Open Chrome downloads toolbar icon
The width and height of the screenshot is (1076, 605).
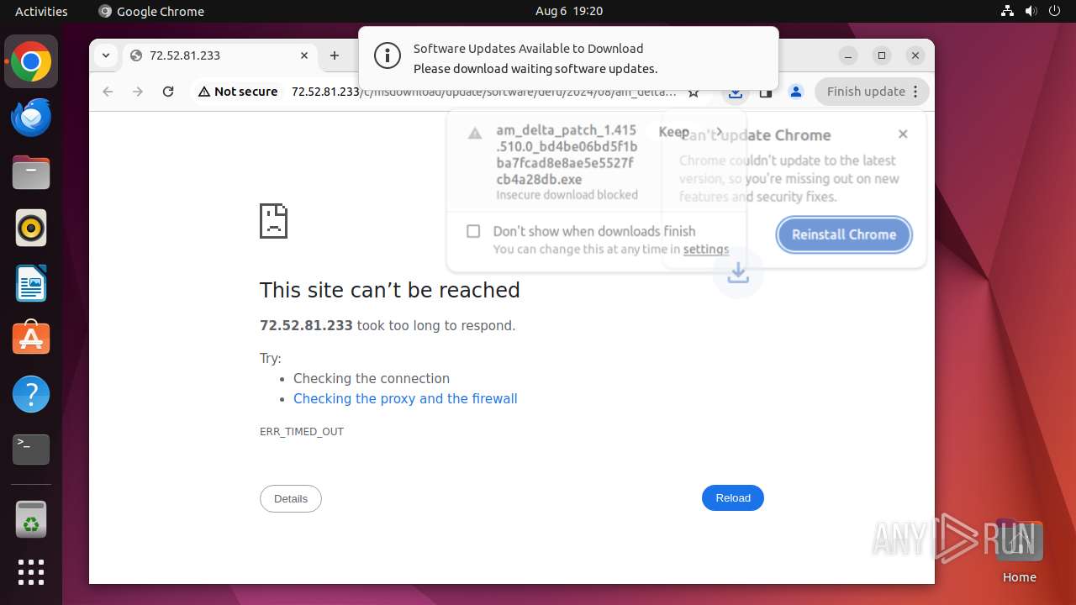pos(736,92)
